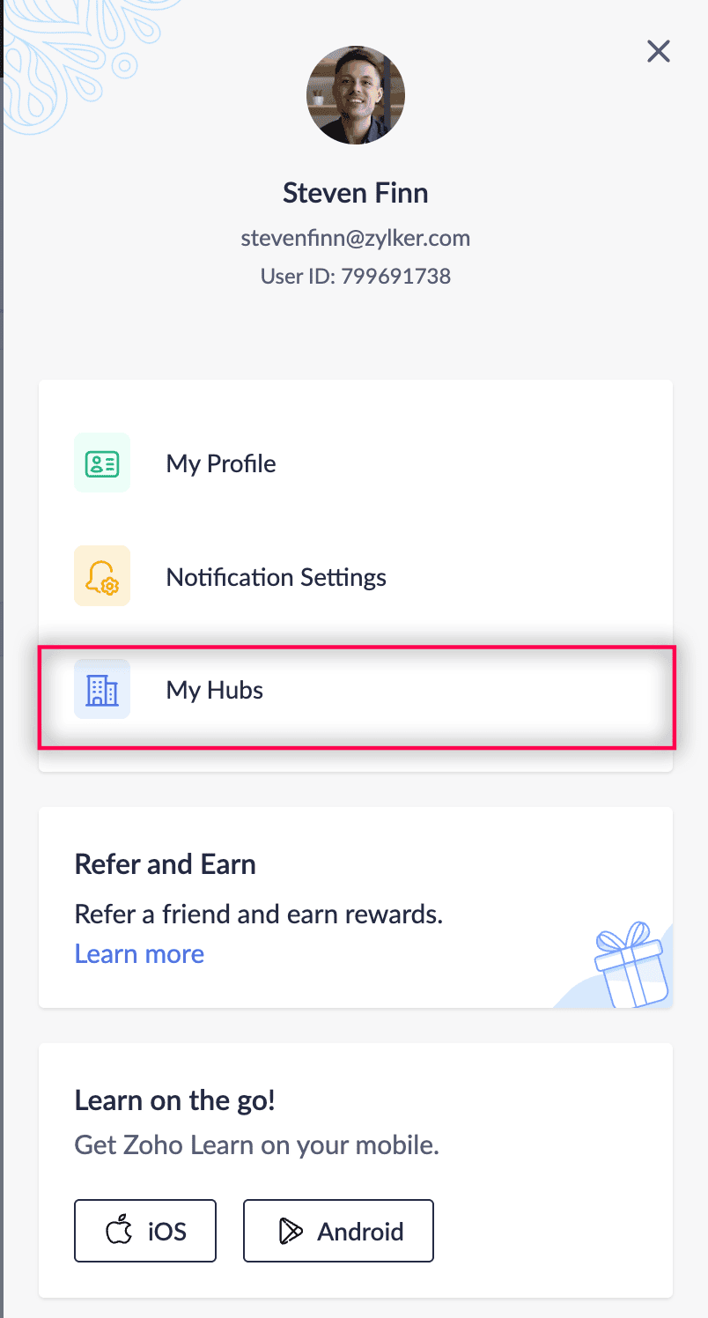Click the stevenfinn@zylker.com email address
Screen dimensions: 708x1318
coord(356,238)
